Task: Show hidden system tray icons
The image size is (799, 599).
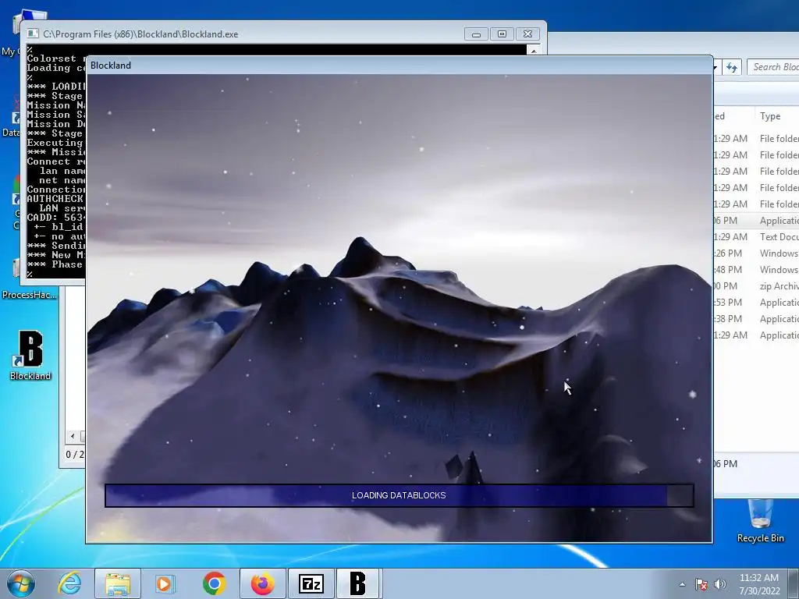Action: [x=682, y=584]
